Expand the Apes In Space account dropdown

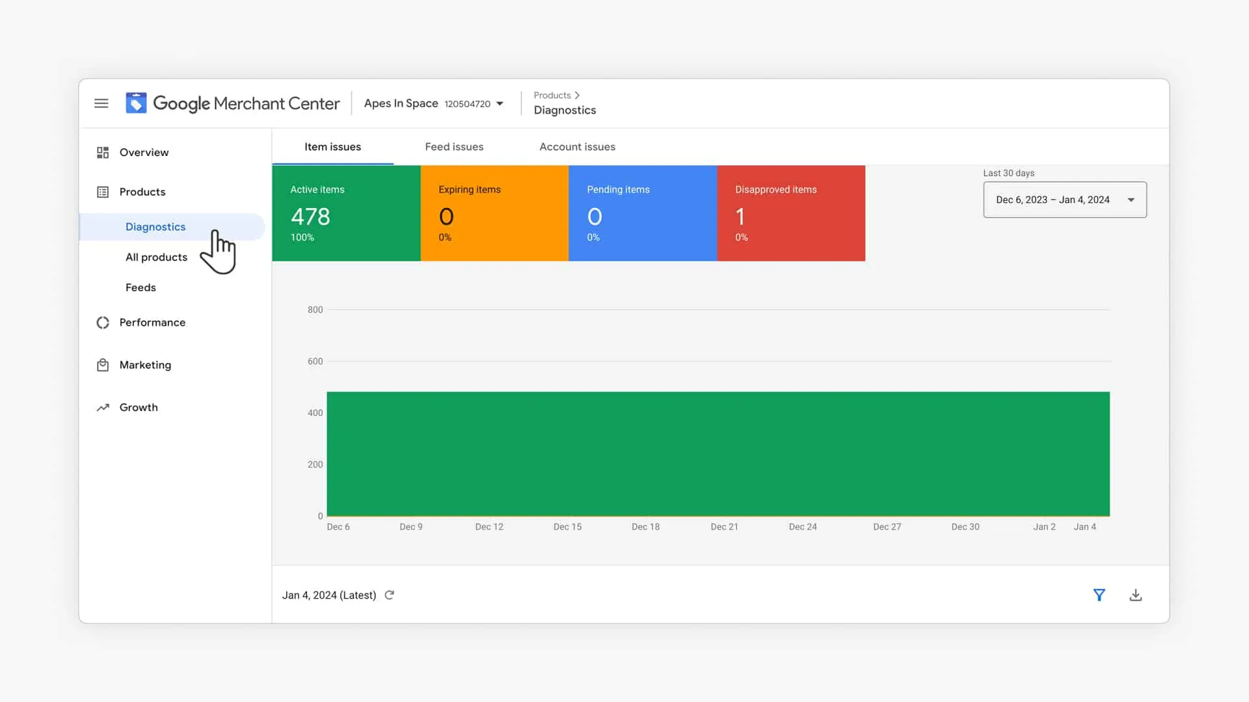pyautogui.click(x=500, y=104)
